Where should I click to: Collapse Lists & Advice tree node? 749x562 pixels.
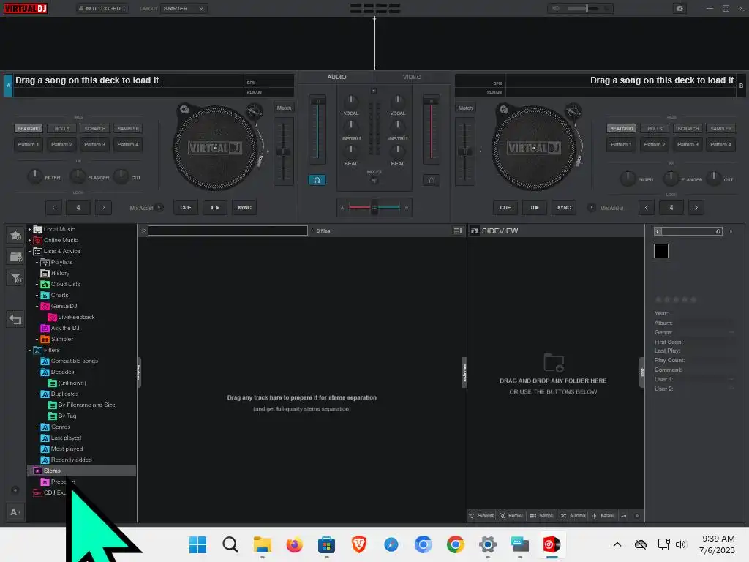29,252
